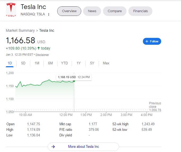Select the 1D chart range
Viewport: 181px width, 152px height.
click(10, 63)
